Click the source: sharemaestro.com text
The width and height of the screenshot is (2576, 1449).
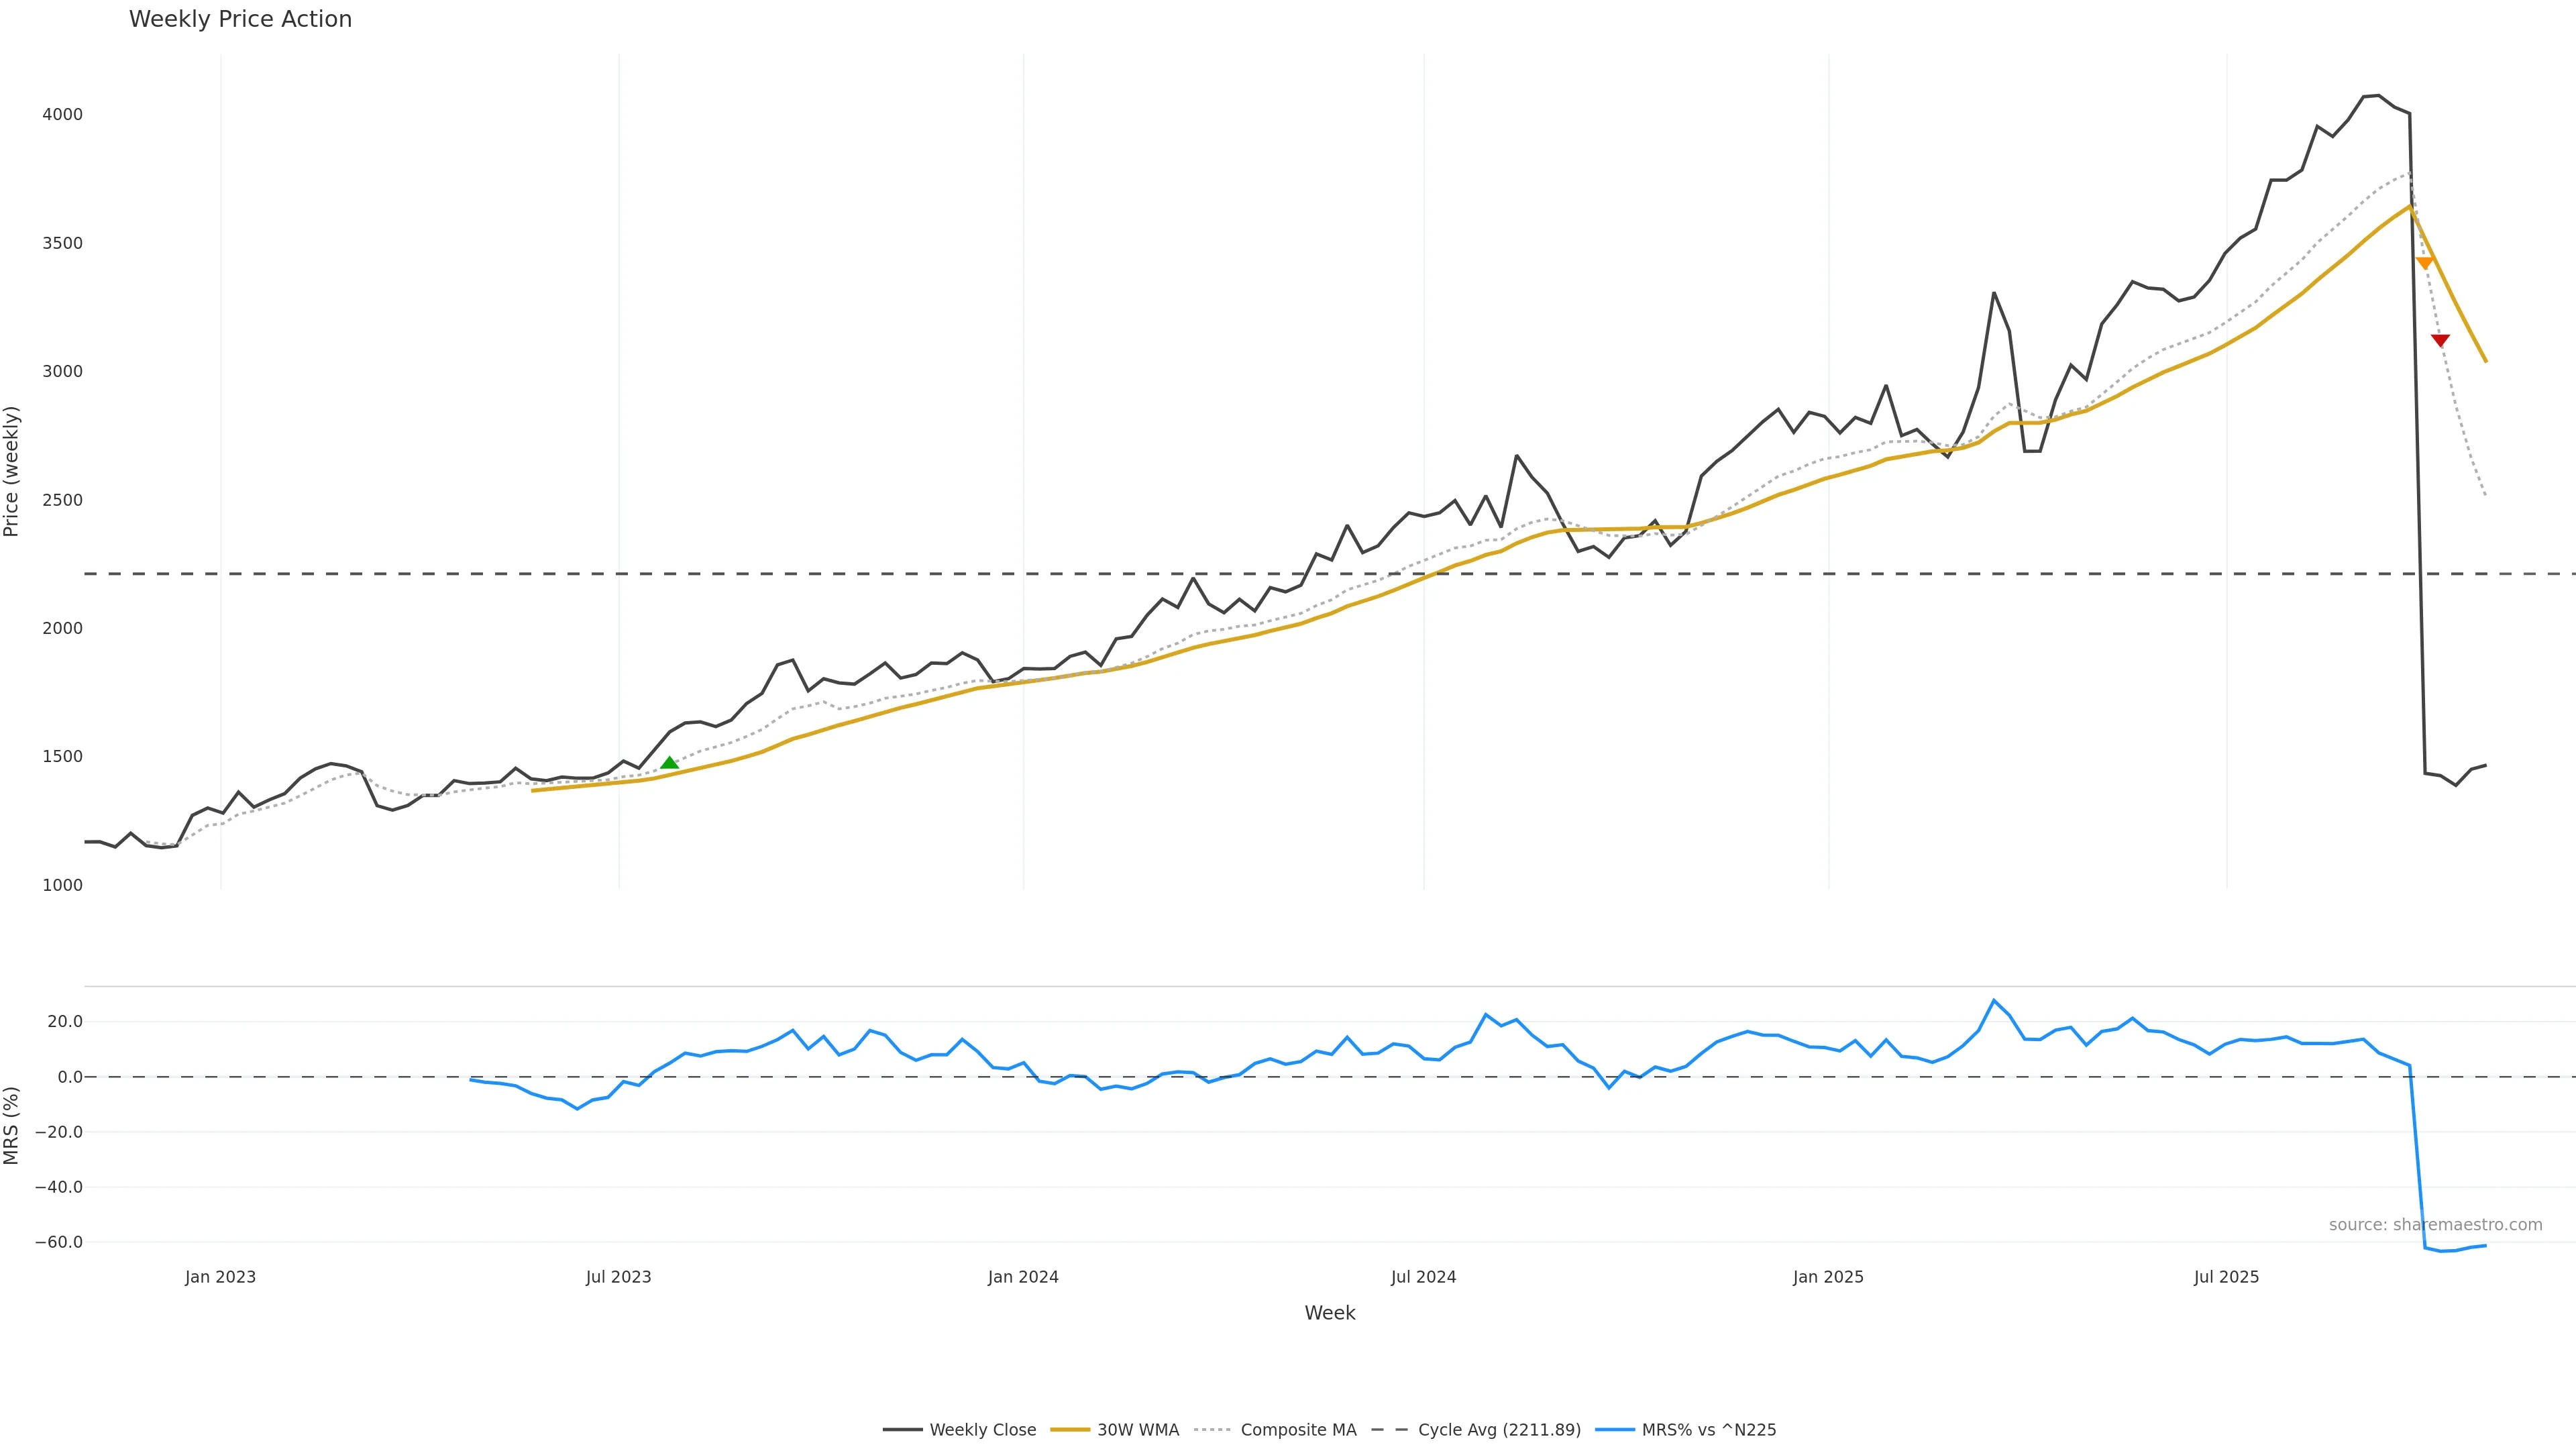coord(2435,1225)
